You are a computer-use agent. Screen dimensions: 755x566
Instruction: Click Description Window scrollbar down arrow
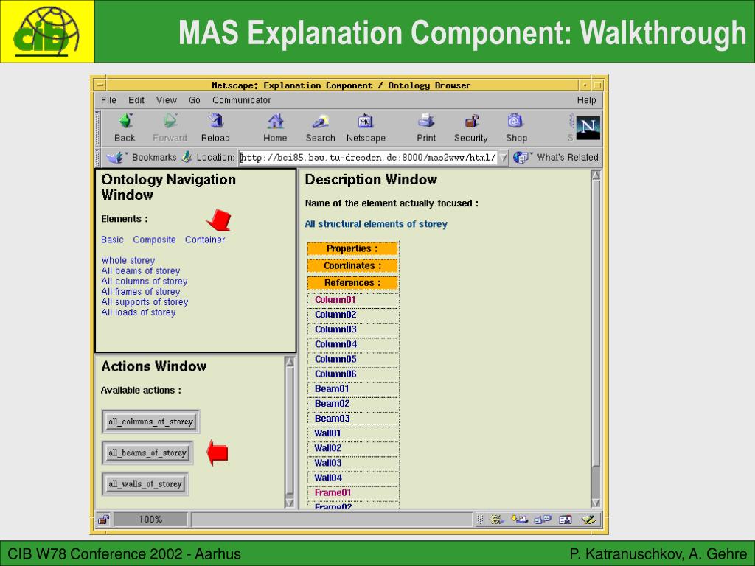click(596, 503)
